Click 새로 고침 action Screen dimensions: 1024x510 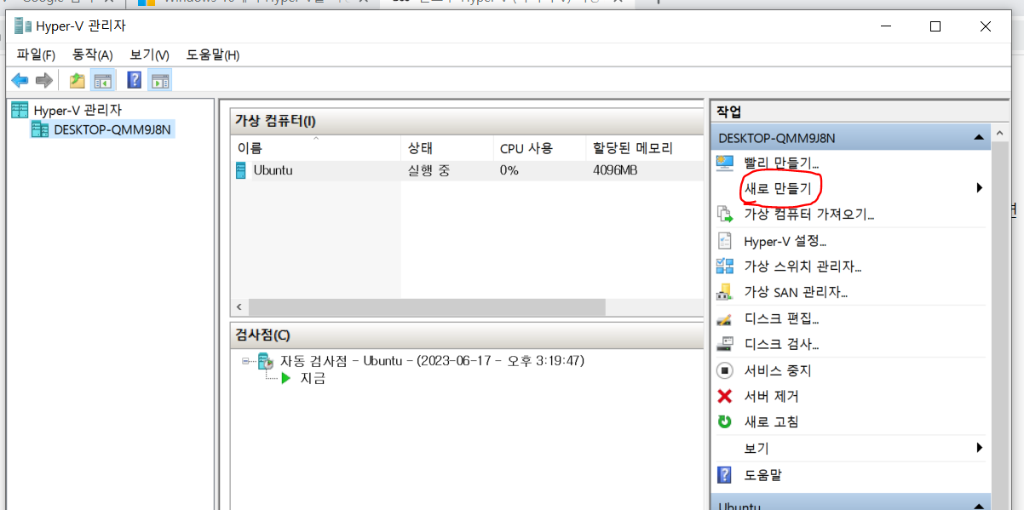coord(771,421)
